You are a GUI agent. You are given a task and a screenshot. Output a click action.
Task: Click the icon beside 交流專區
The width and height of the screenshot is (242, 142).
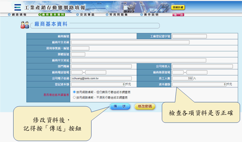pos(77,15)
